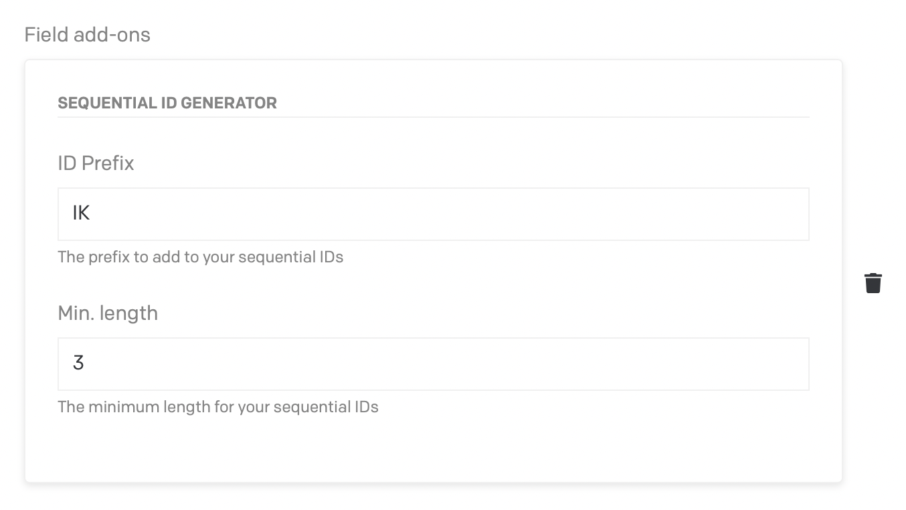Click the SEQUENTIAL ID GENERATOR header
Image resolution: width=906 pixels, height=510 pixels.
167,102
